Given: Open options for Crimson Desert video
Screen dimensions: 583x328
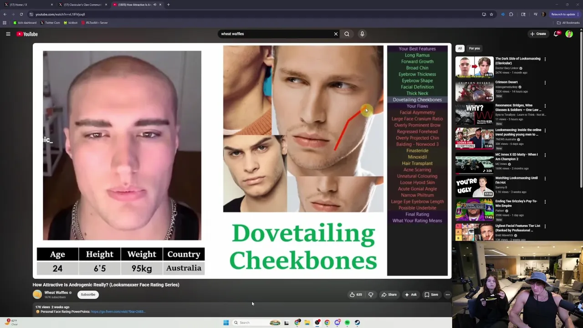Looking at the screenshot, I should (x=545, y=82).
